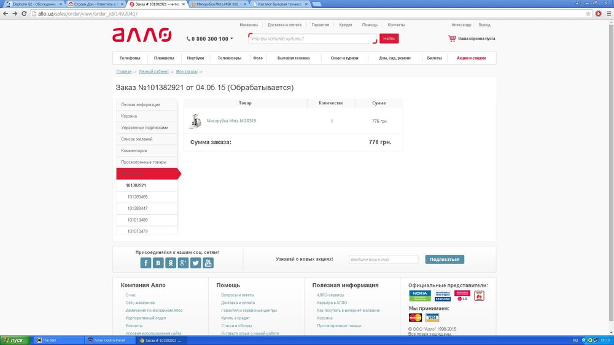Switch to Tuner Control Panel in the taskbar
Image resolution: width=614 pixels, height=345 pixels.
[111, 340]
